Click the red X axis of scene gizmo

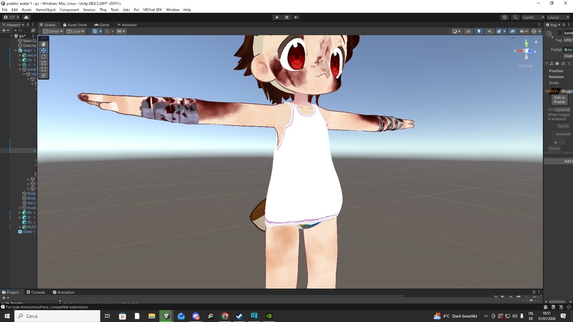pos(520,51)
